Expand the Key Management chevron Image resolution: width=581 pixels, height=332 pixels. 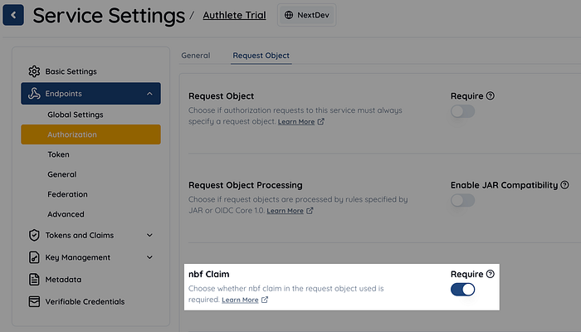click(x=149, y=257)
